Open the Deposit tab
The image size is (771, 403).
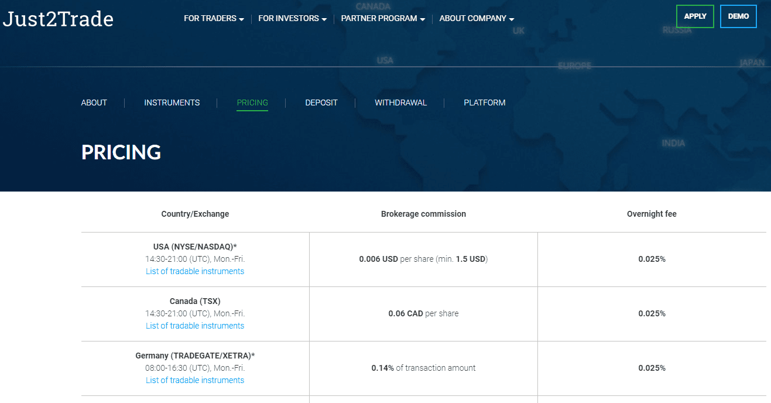321,103
